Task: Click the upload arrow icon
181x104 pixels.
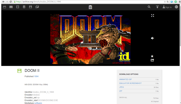Action: tap(157, 7)
